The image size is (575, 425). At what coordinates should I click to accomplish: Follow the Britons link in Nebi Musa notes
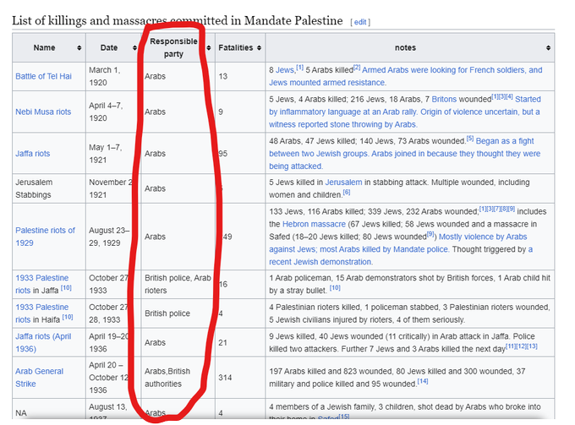point(444,100)
